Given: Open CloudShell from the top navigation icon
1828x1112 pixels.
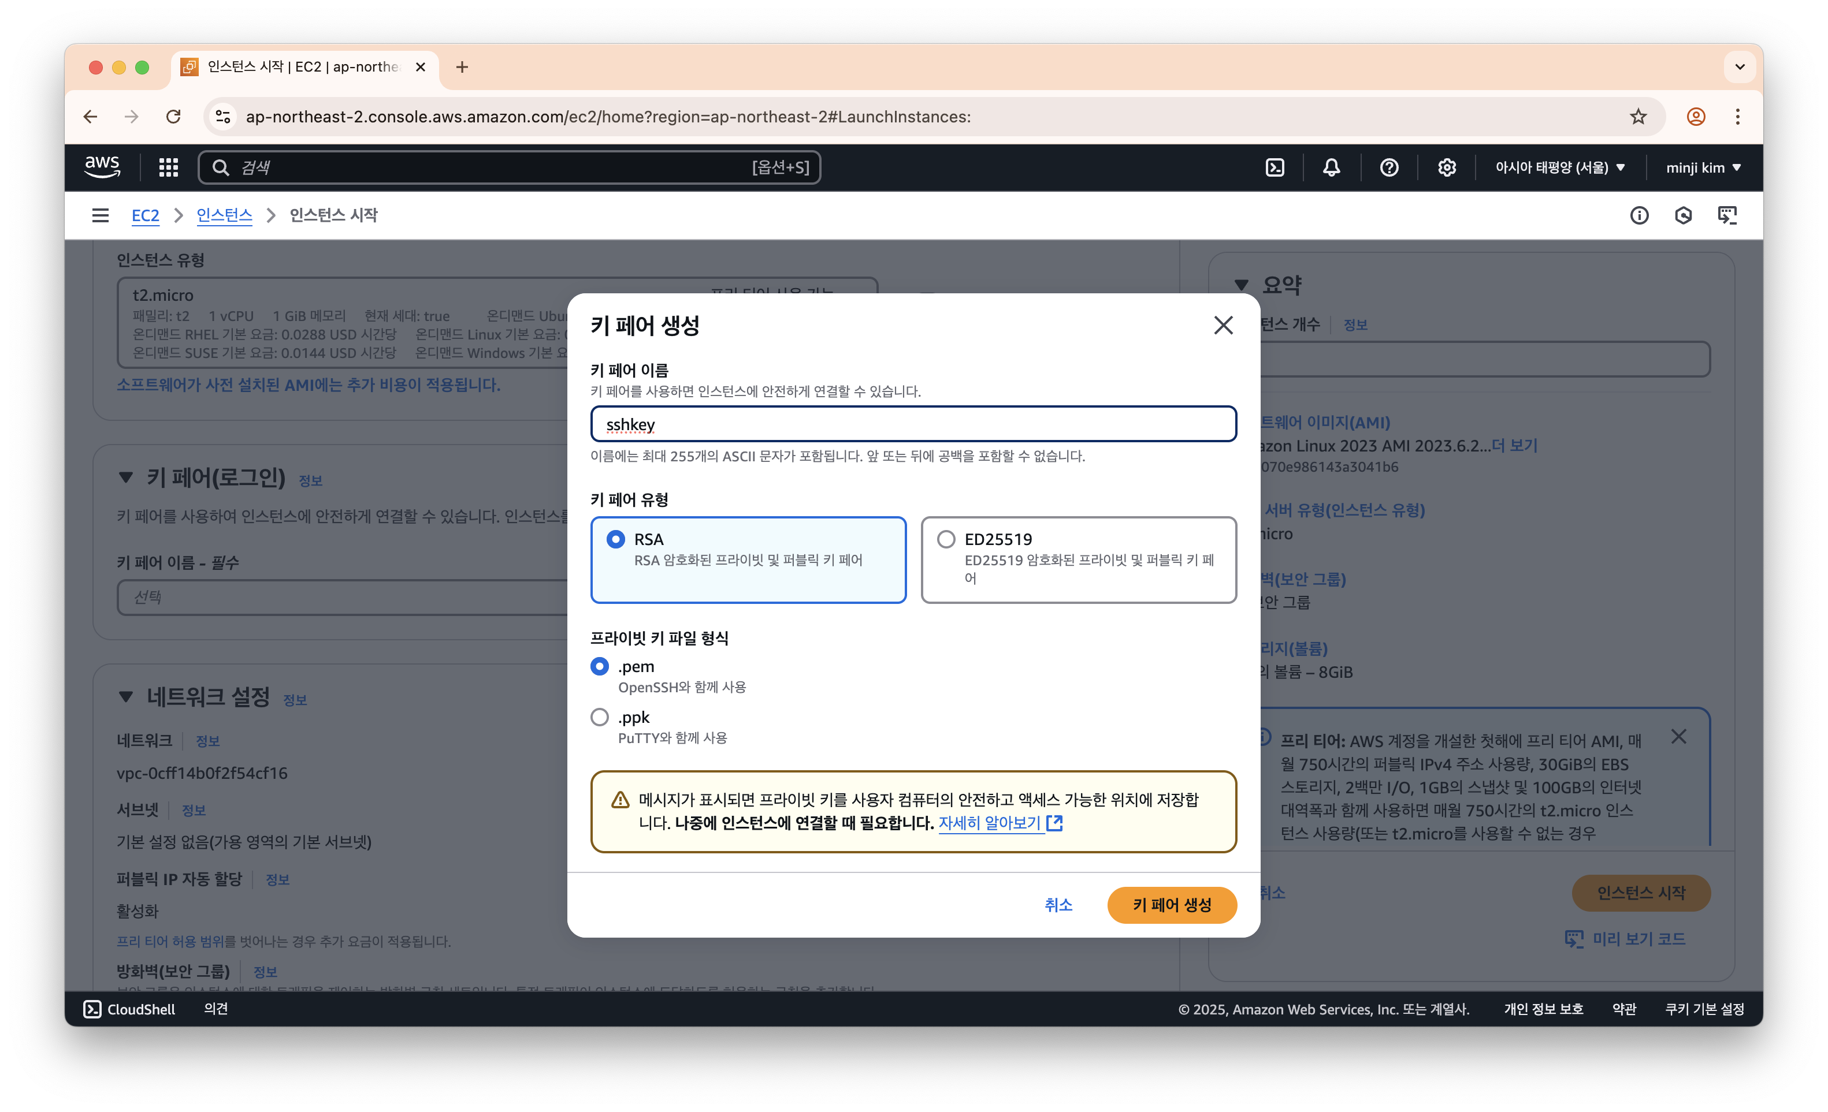Looking at the screenshot, I should point(1275,167).
